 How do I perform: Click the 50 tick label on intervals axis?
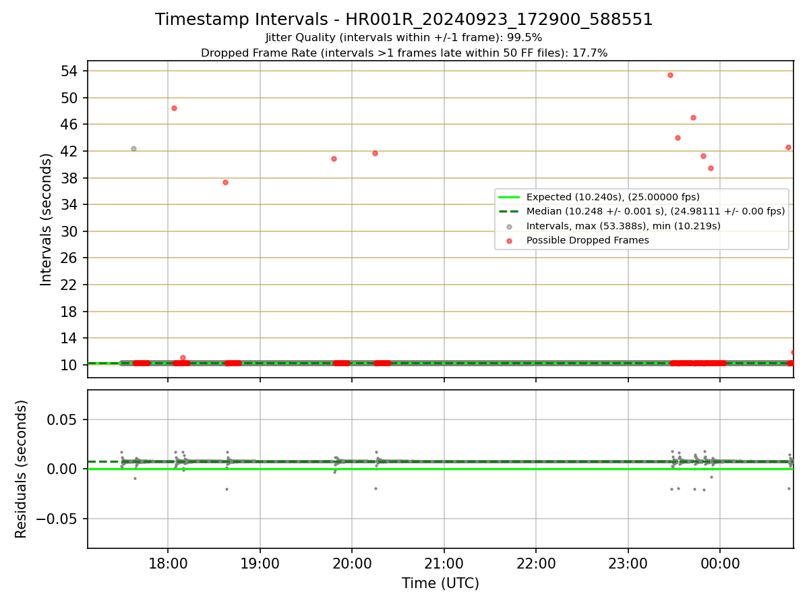click(x=71, y=98)
